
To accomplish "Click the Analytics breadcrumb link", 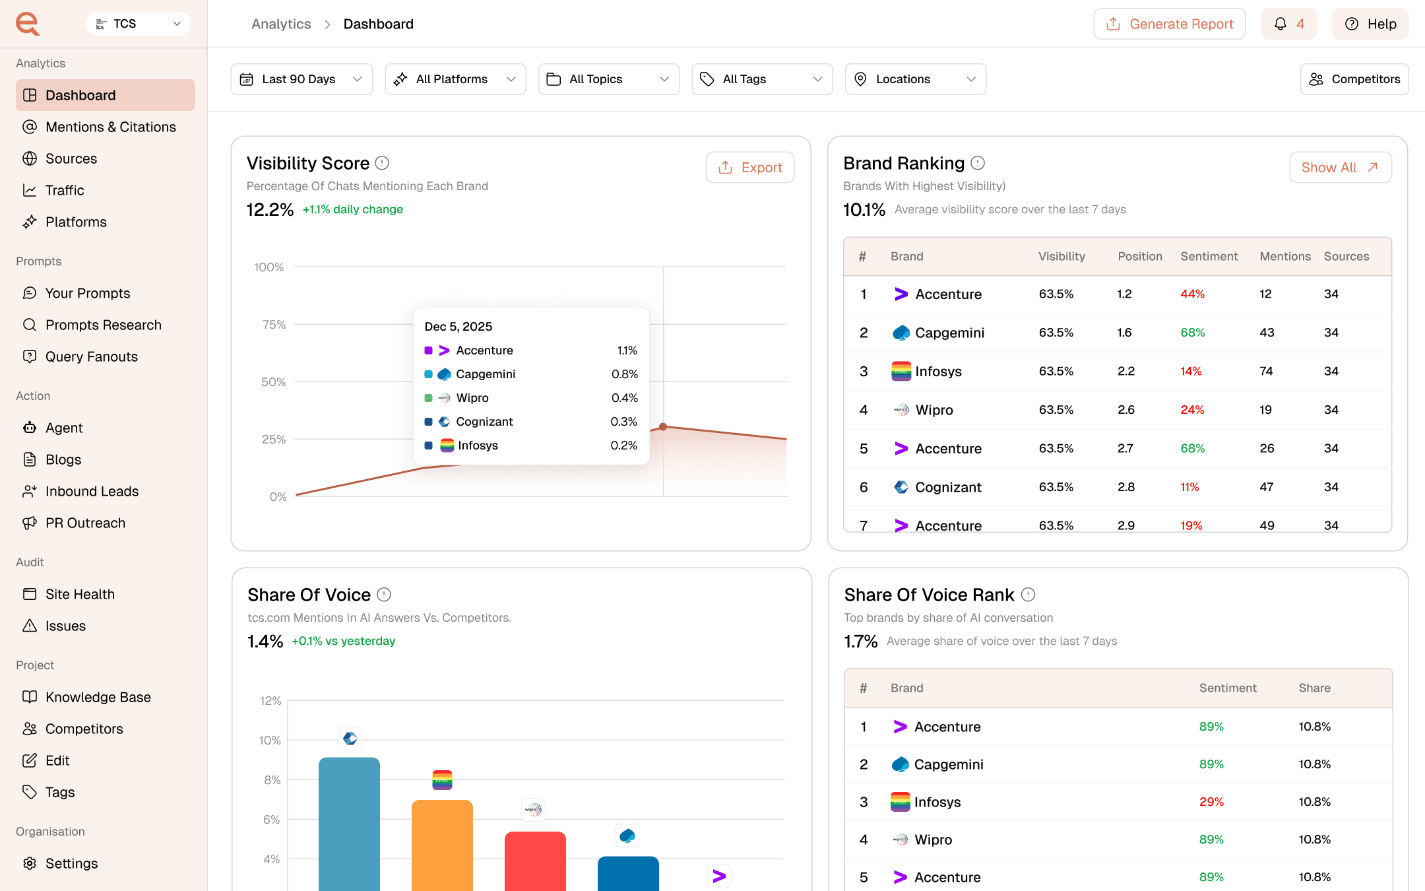I will [x=281, y=24].
